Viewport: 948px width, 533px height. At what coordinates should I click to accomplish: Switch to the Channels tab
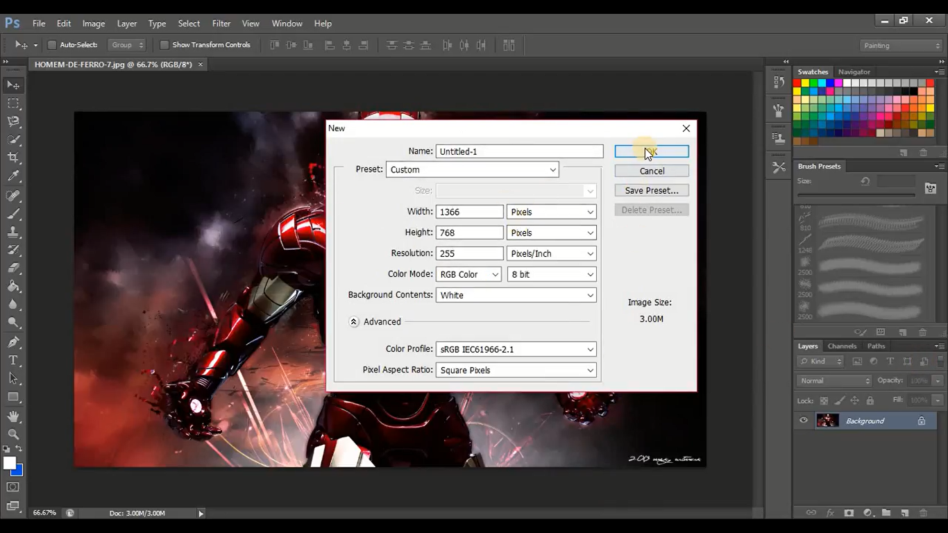point(842,346)
